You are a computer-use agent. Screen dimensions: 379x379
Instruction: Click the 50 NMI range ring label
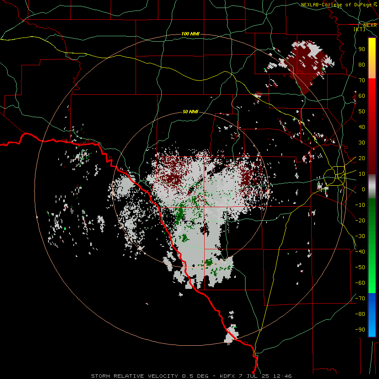tap(190, 112)
